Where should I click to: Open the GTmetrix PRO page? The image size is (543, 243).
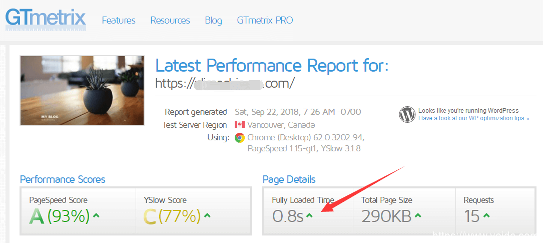[265, 21]
